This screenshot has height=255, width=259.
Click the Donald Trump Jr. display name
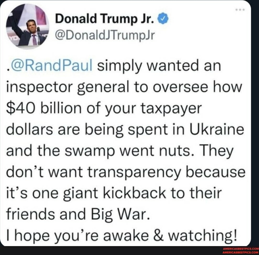pyautogui.click(x=105, y=19)
